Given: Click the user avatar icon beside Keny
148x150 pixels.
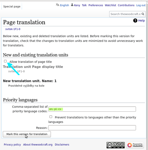Looking at the screenshot, I should point(72,5).
